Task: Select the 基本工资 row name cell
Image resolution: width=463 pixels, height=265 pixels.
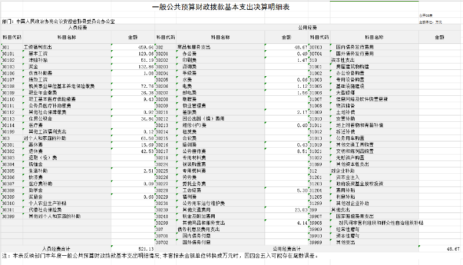Action: 37,53
